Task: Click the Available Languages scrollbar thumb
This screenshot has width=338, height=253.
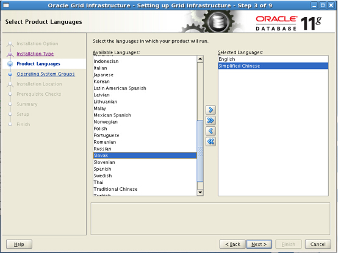Action: coord(200,151)
